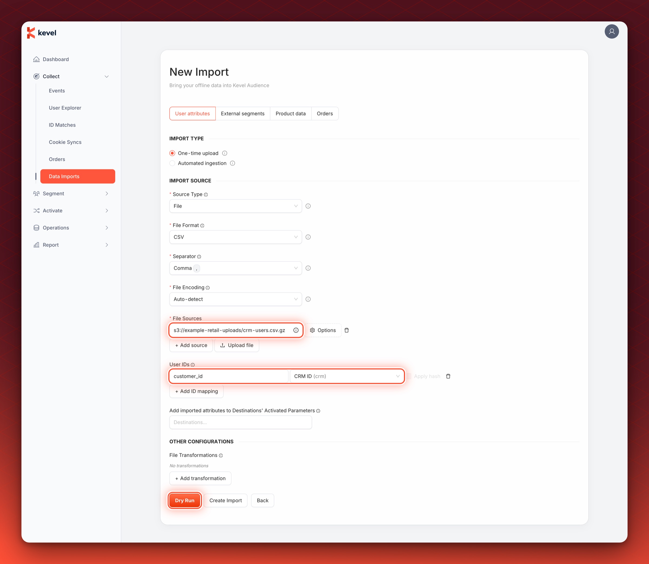Viewport: 649px width, 564px height.
Task: Expand the Activate sidebar section
Action: click(x=71, y=211)
